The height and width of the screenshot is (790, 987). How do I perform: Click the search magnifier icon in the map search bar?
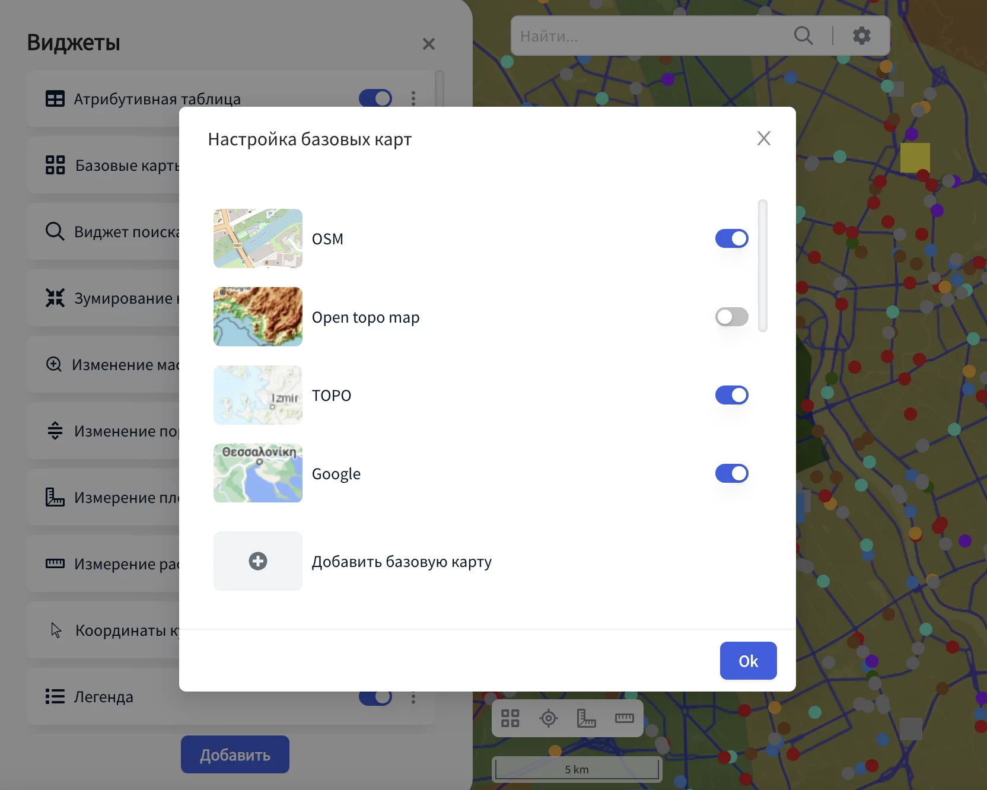click(x=803, y=36)
